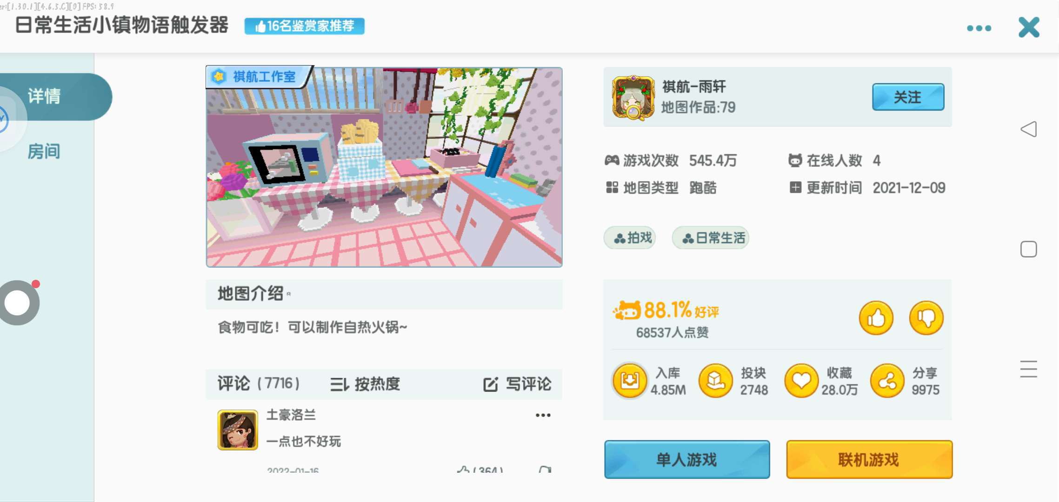The image size is (1059, 502).
Task: Open the three-dot more menu at top
Action: (x=979, y=28)
